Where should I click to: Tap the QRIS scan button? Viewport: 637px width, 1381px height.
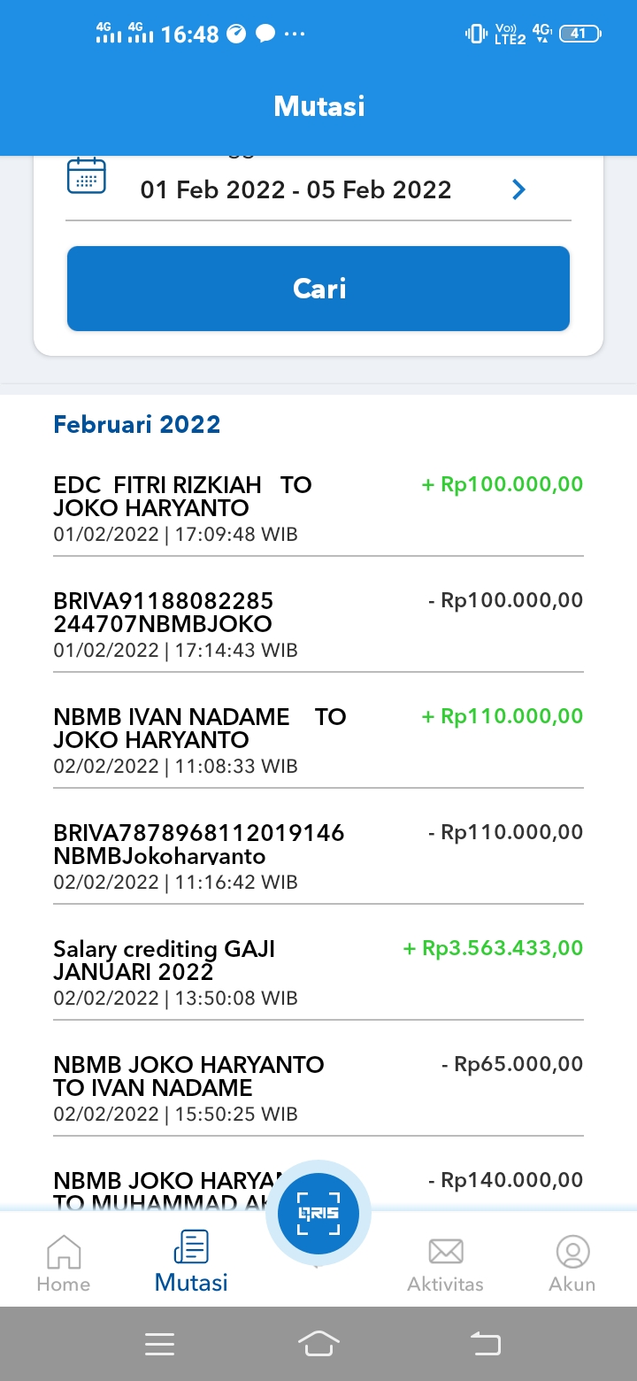318,1214
